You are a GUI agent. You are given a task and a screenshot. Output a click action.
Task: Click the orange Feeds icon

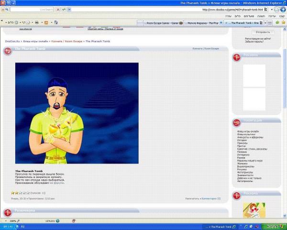tap(46, 23)
